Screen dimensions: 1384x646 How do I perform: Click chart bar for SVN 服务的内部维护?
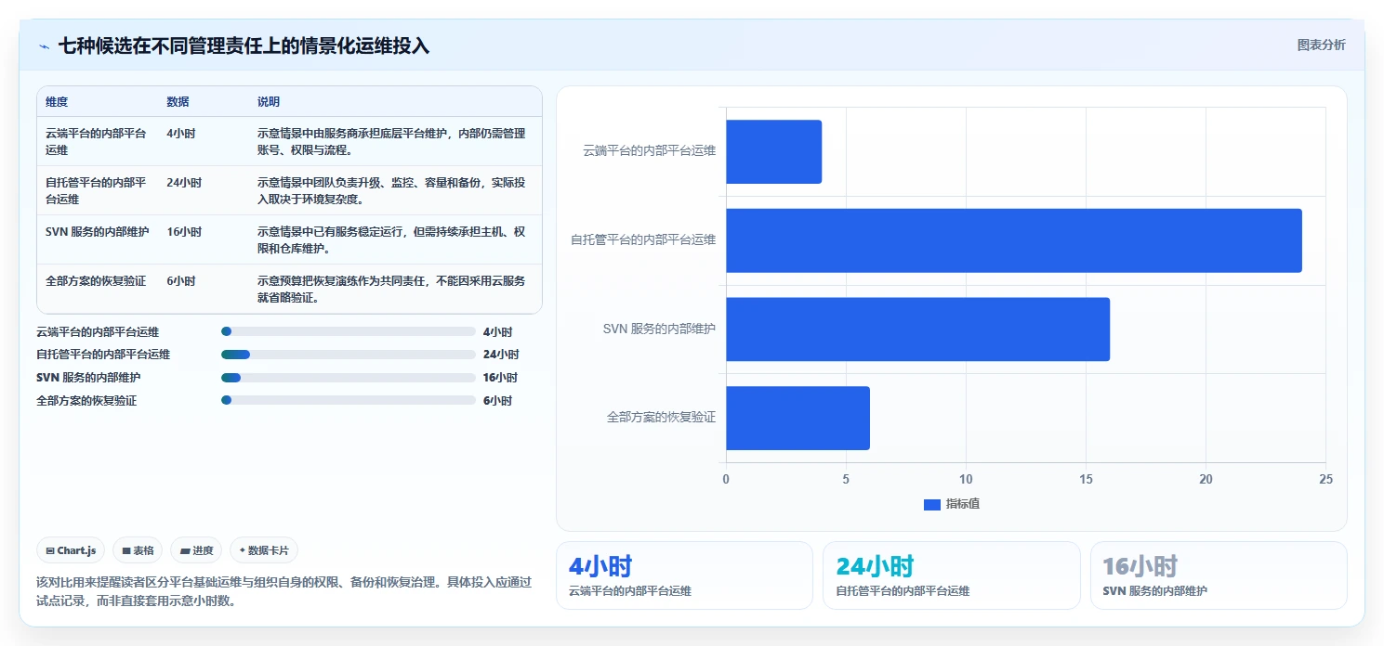[x=918, y=329]
